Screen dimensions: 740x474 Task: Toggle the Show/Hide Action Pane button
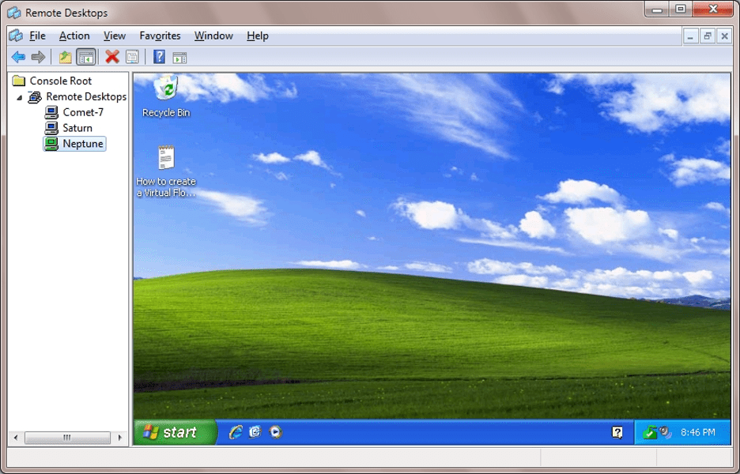point(179,58)
